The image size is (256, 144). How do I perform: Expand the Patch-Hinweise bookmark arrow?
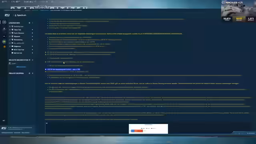(32, 33)
